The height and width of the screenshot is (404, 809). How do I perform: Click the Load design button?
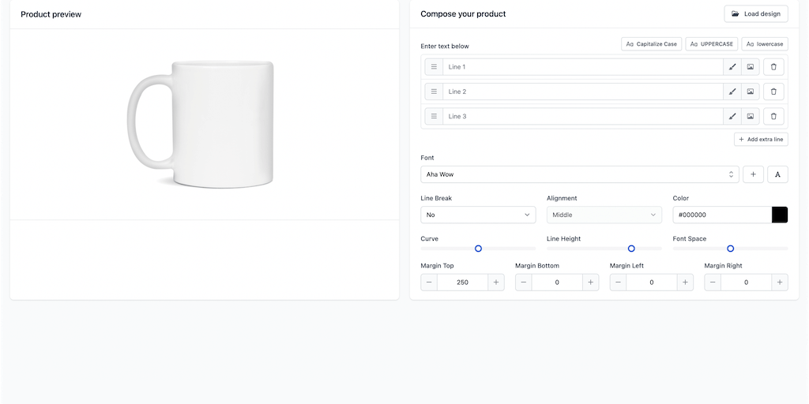[x=756, y=14]
